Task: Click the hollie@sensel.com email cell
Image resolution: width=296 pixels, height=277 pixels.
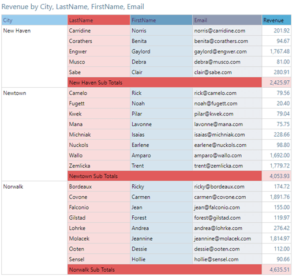Action: 227,259
